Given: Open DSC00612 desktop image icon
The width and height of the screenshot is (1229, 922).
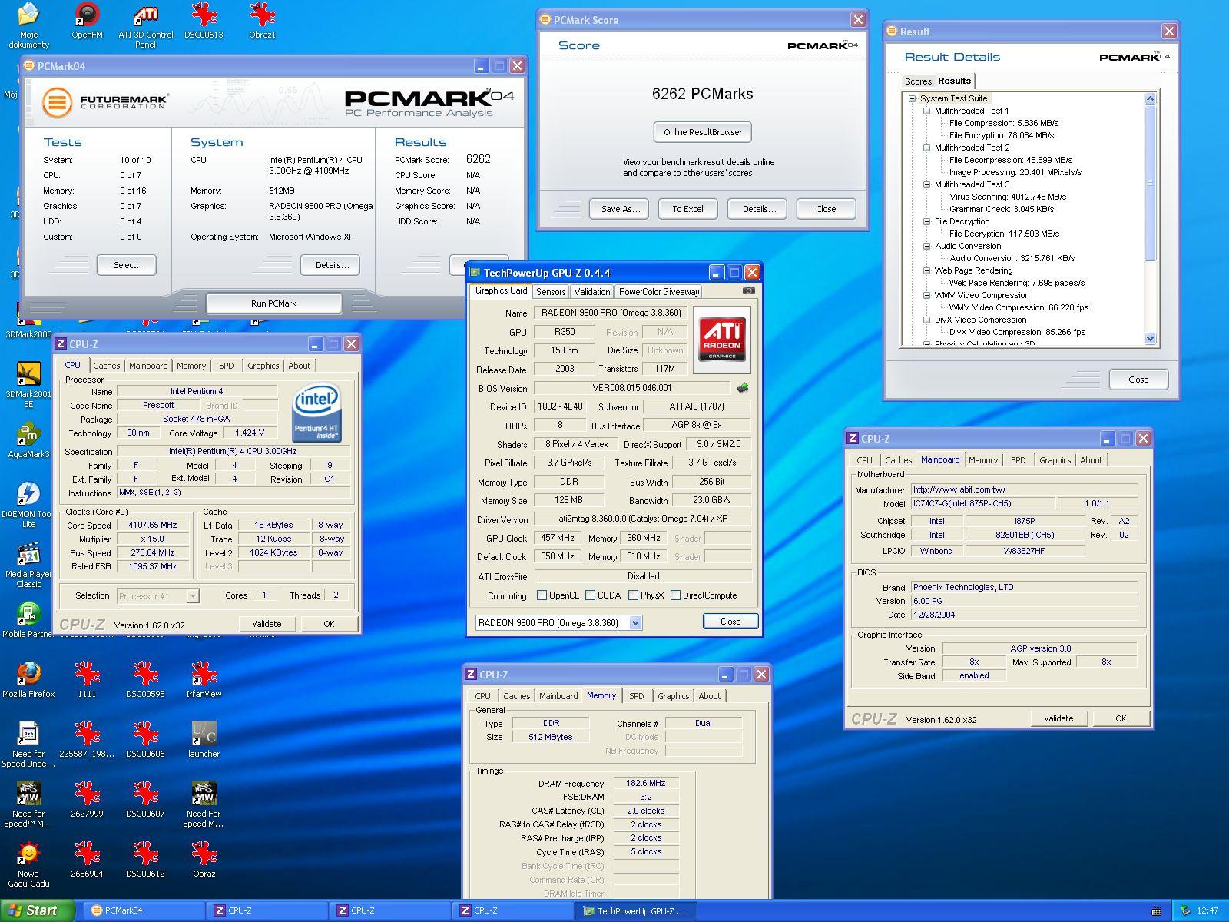Looking at the screenshot, I should pos(145,860).
